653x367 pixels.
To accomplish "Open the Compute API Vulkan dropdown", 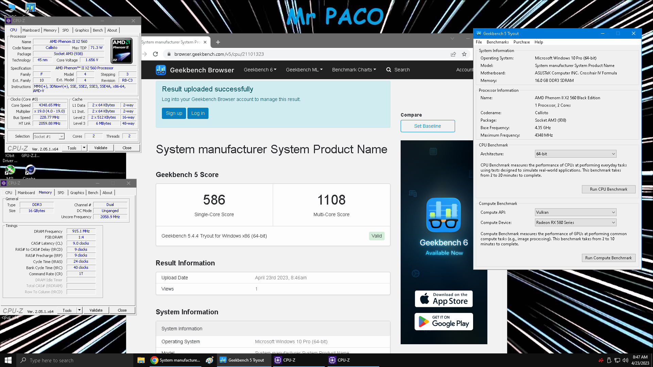I will point(575,212).
